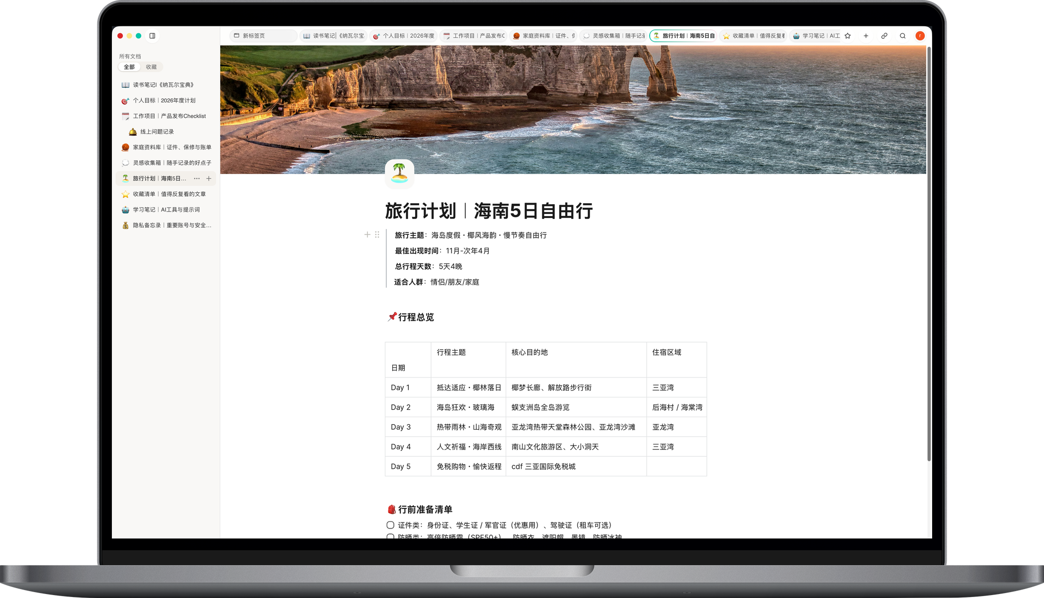1044x598 pixels.
Task: Click cell 后海村 / 海棠湾
Action: [677, 407]
